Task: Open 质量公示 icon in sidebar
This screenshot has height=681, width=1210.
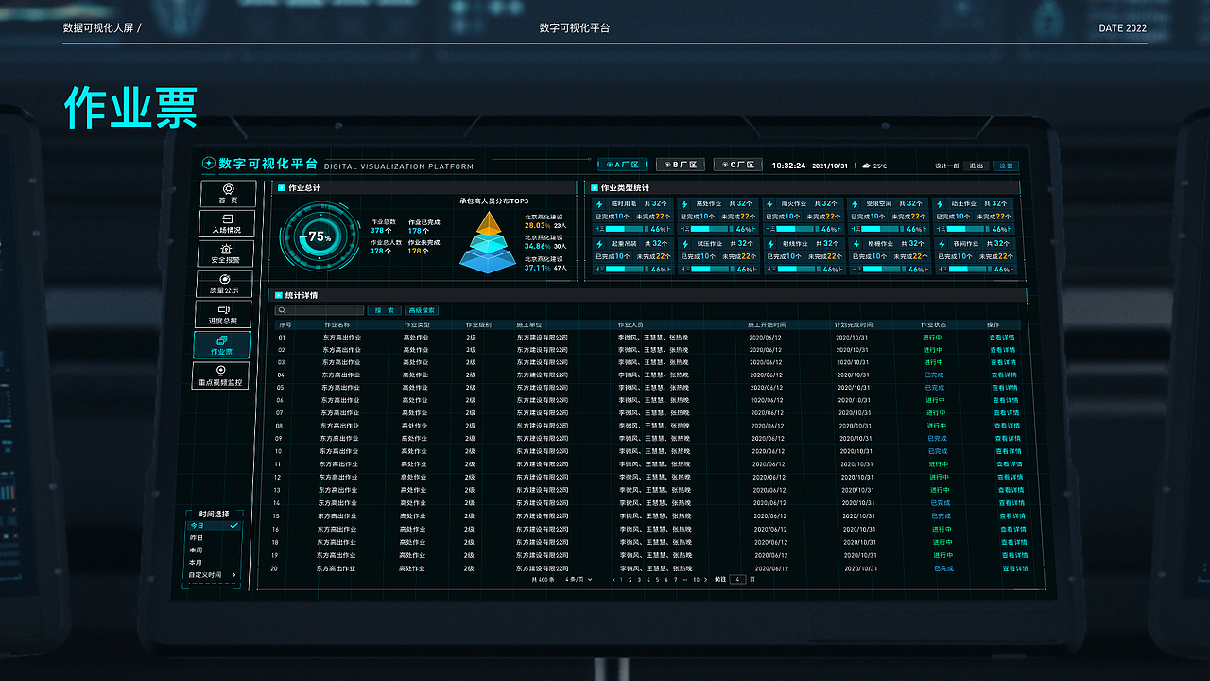Action: tap(225, 279)
